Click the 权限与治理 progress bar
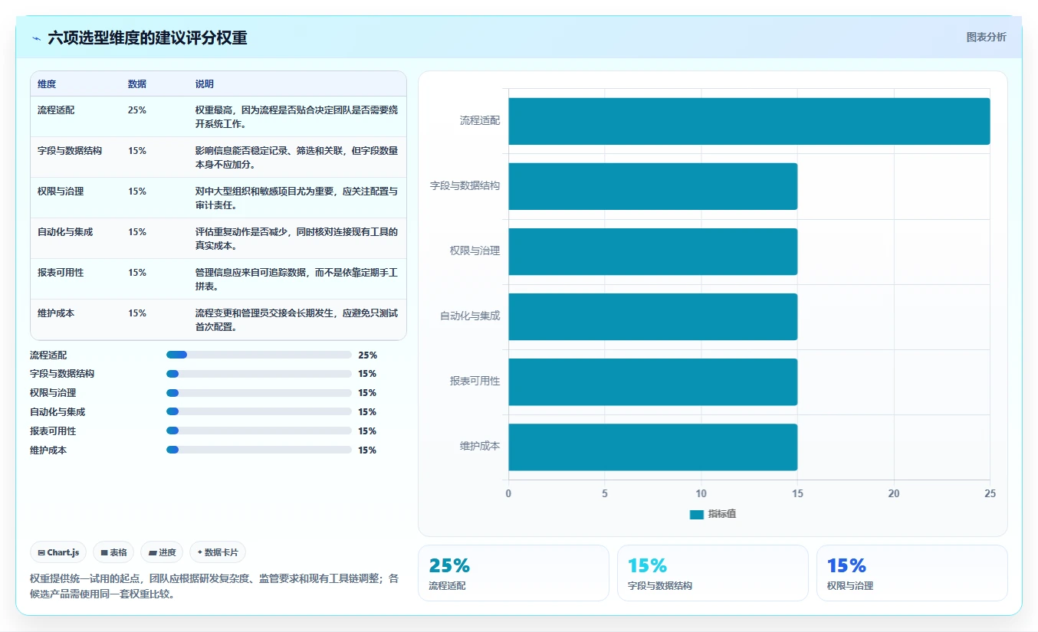This screenshot has height=632, width=1038. tap(259, 393)
